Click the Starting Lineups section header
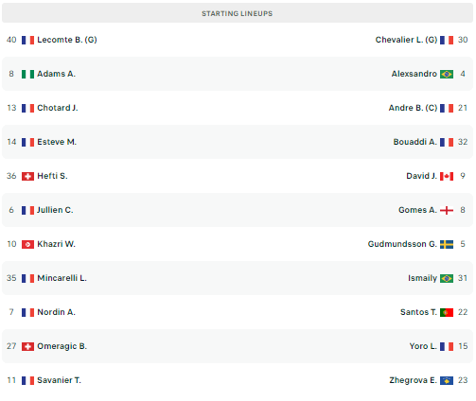This screenshot has height=401, width=476. tap(238, 13)
